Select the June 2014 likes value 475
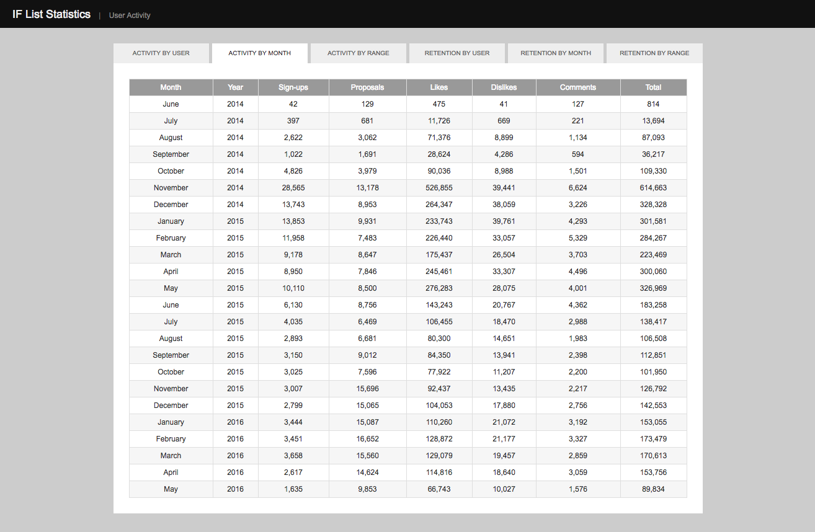The image size is (815, 532). tap(439, 104)
